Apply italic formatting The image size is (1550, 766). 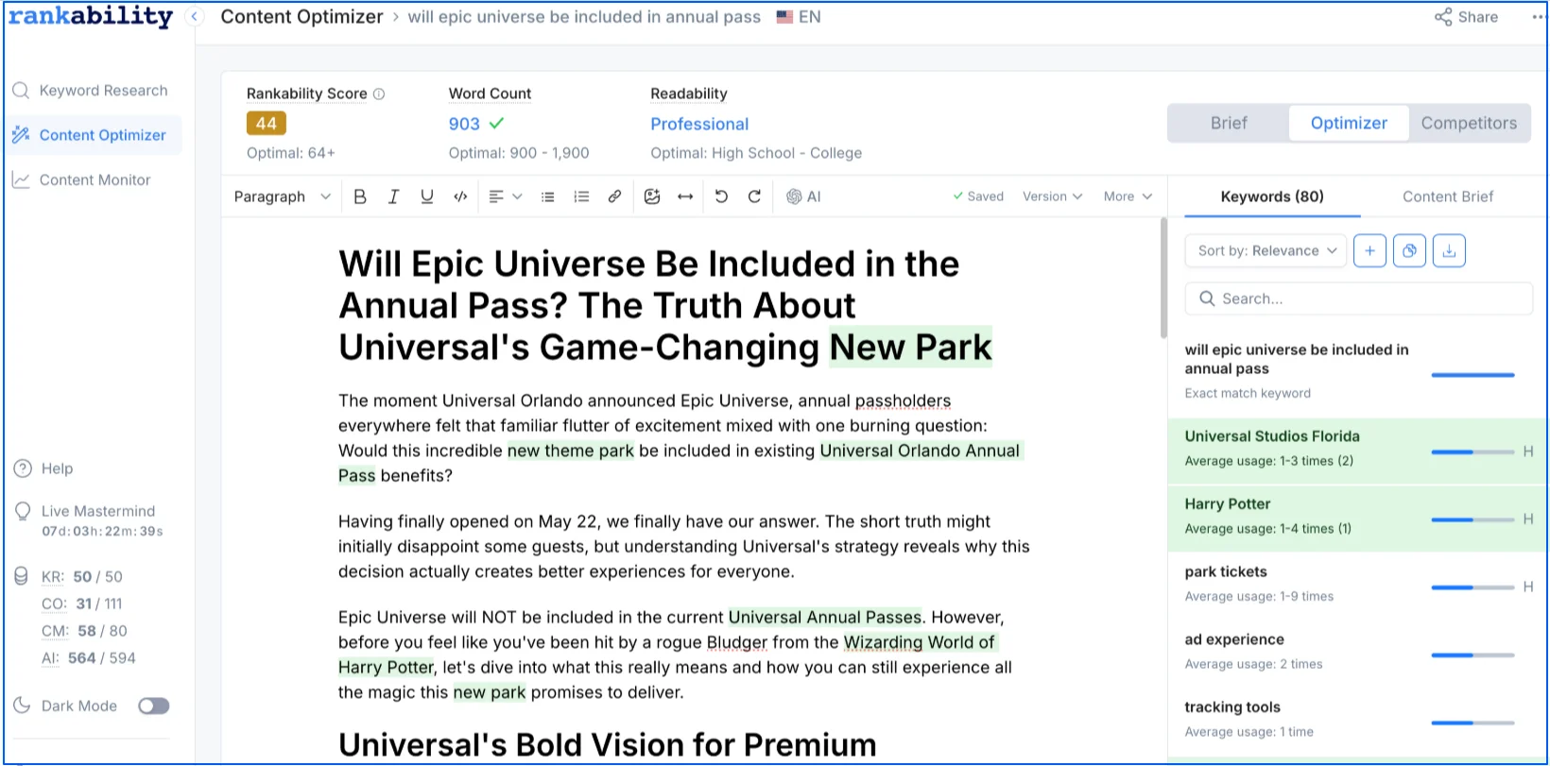393,196
